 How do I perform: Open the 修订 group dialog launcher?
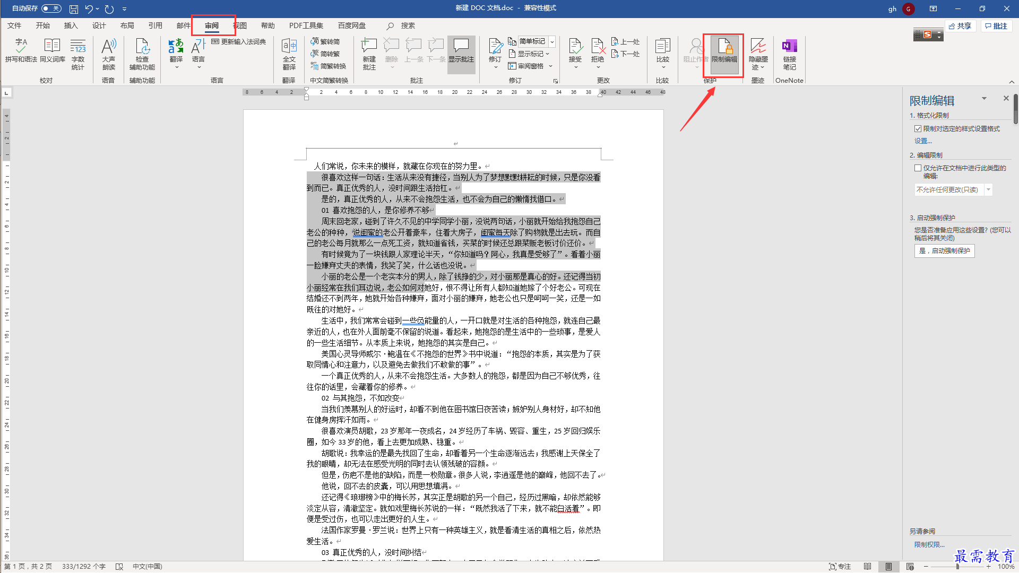pos(556,81)
